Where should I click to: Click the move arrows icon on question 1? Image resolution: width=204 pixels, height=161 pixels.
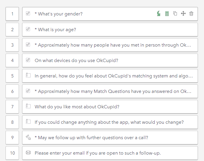[x=183, y=13]
